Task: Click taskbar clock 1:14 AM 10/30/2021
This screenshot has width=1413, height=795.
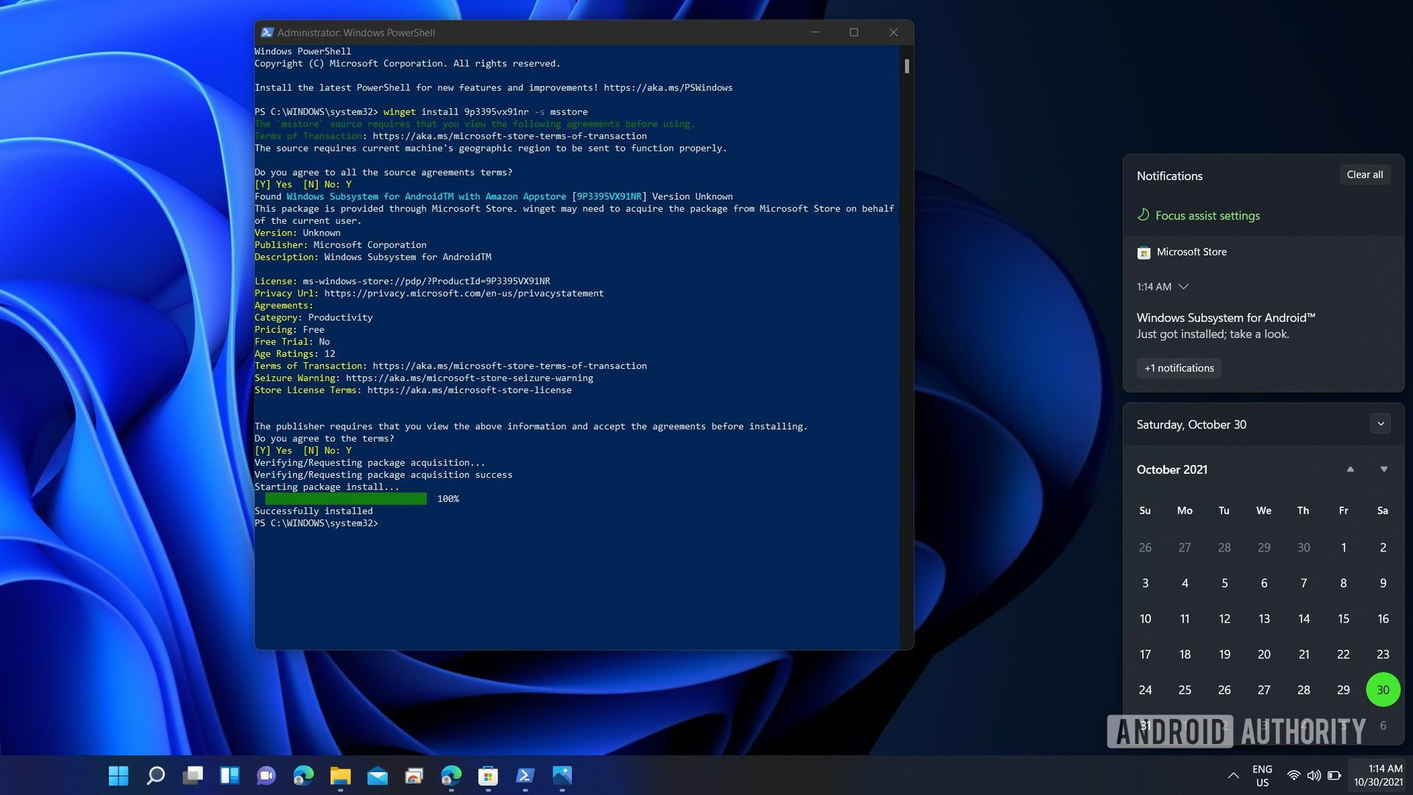Action: (x=1378, y=775)
